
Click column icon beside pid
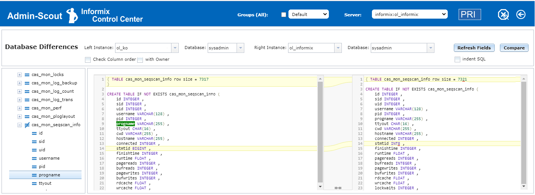coord(34,166)
